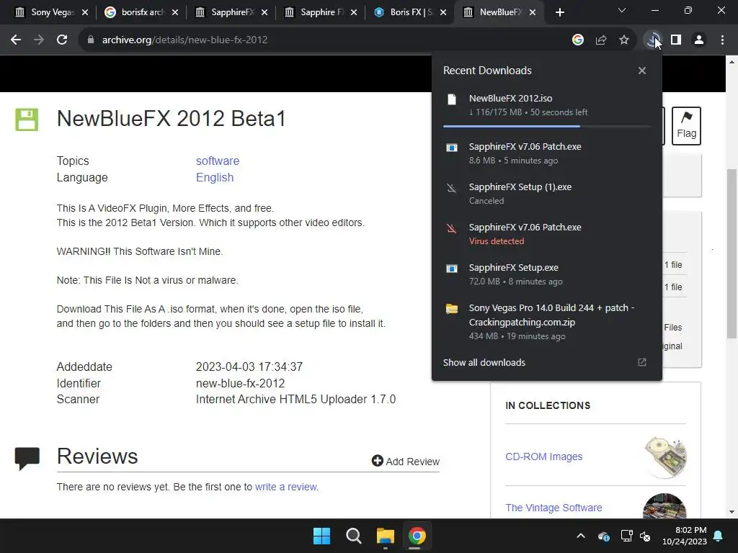Open the Sony Vegas Pro 14.0 zip download
The image size is (738, 553).
547,322
